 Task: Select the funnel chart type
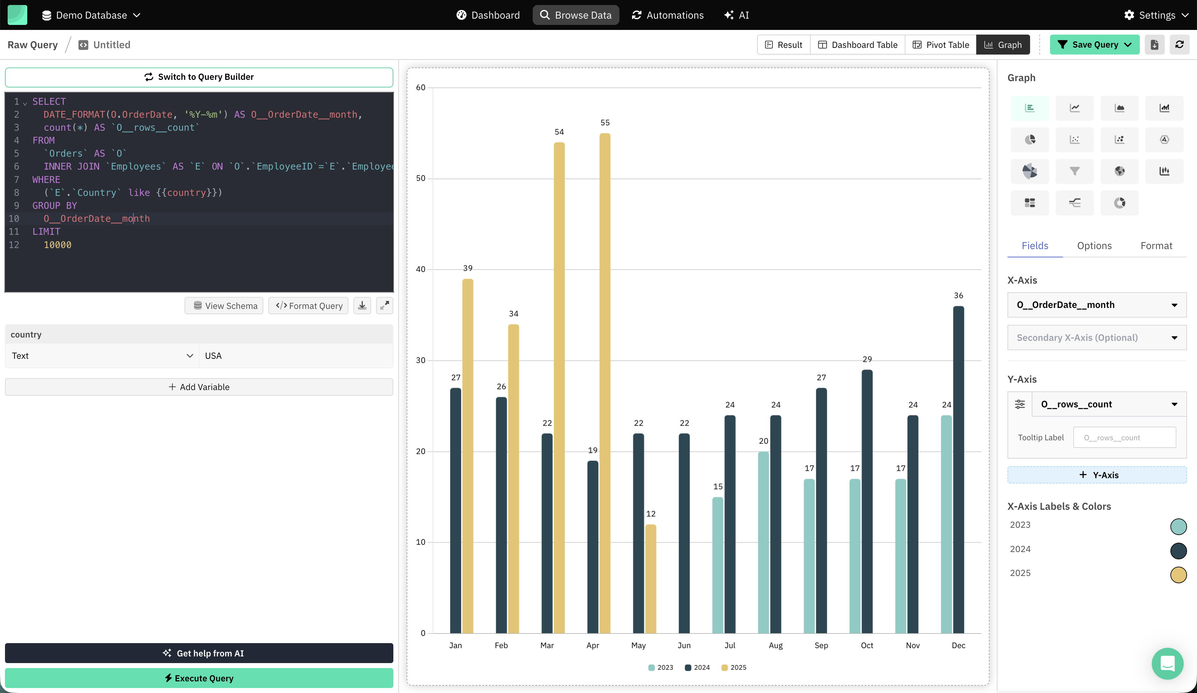pyautogui.click(x=1074, y=172)
